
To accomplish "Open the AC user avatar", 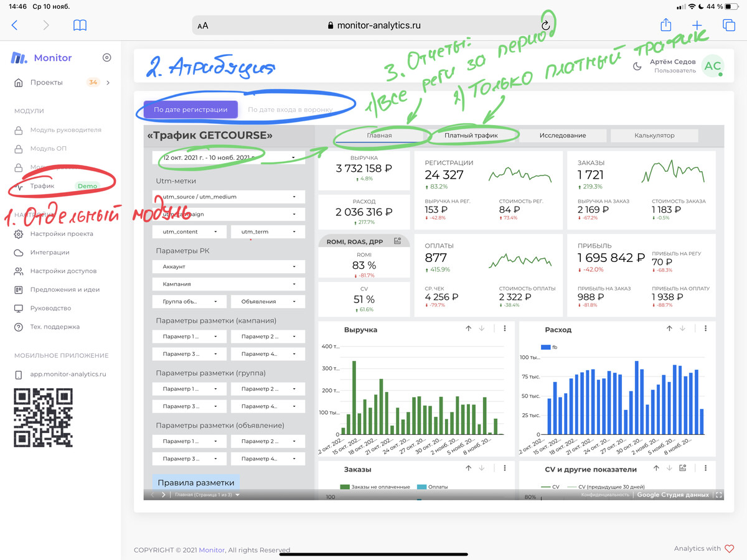I will (x=713, y=67).
